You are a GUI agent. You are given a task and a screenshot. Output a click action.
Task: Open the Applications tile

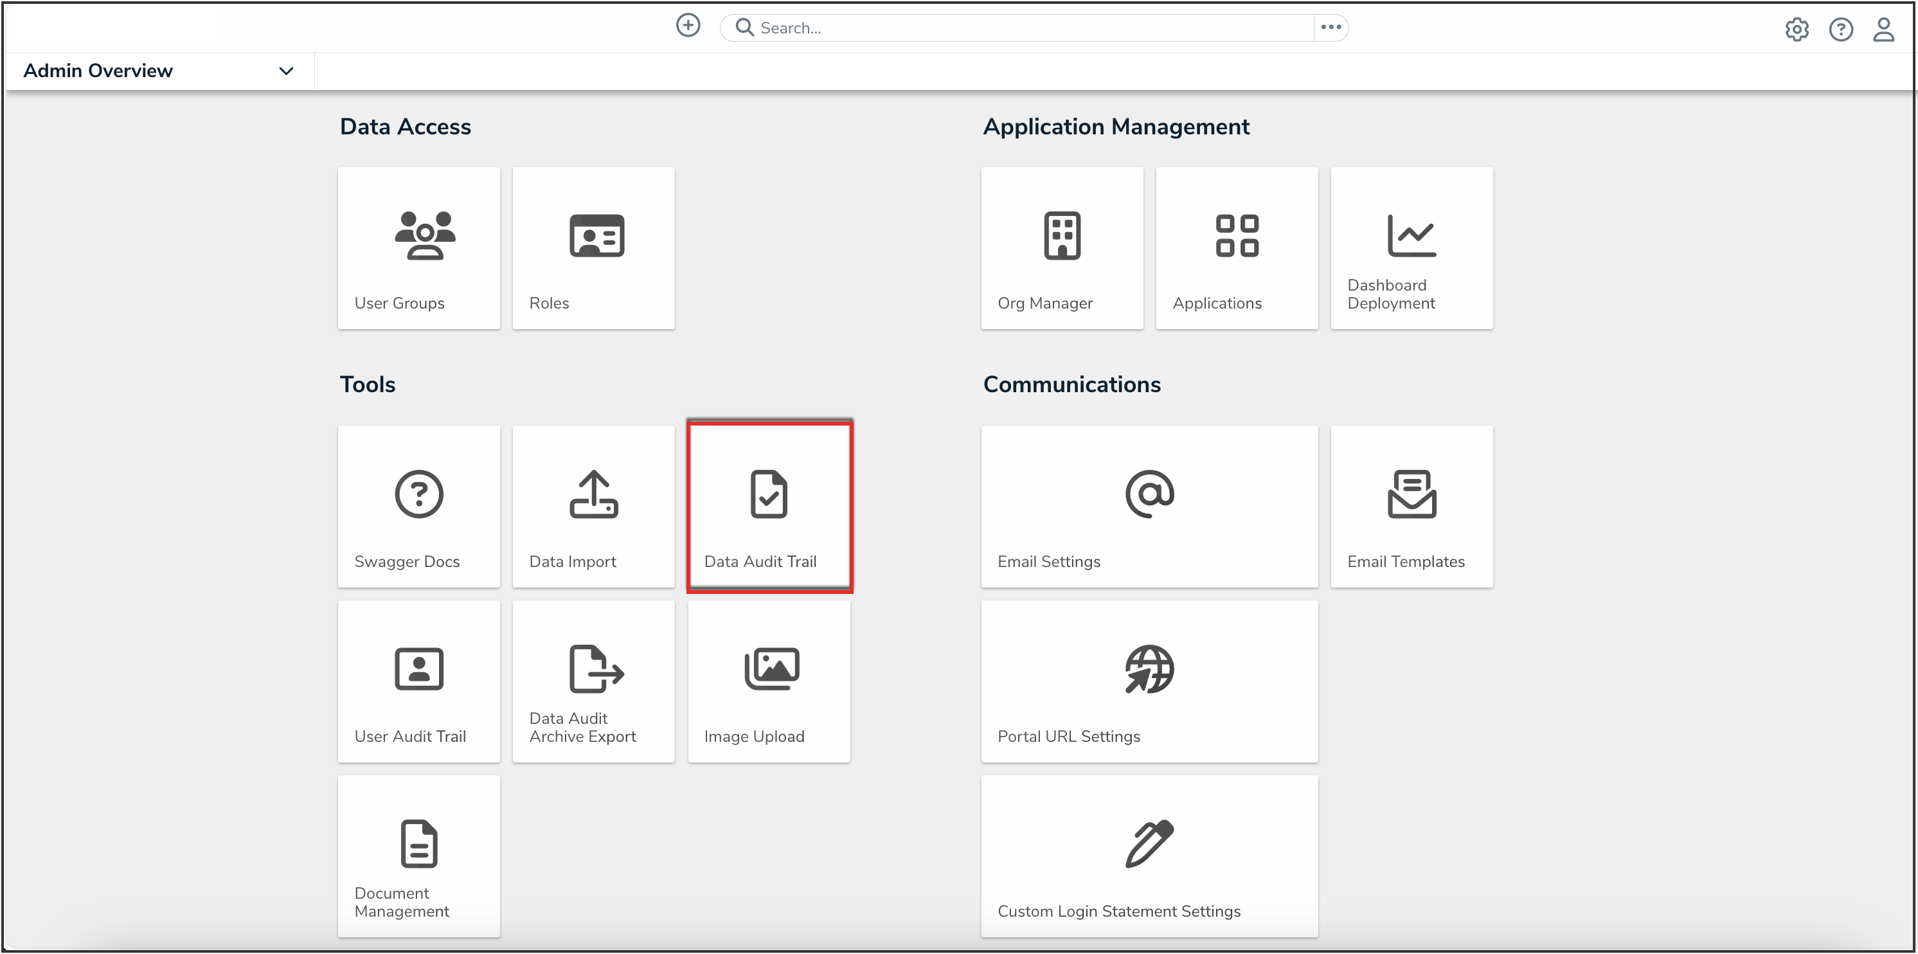click(x=1237, y=248)
